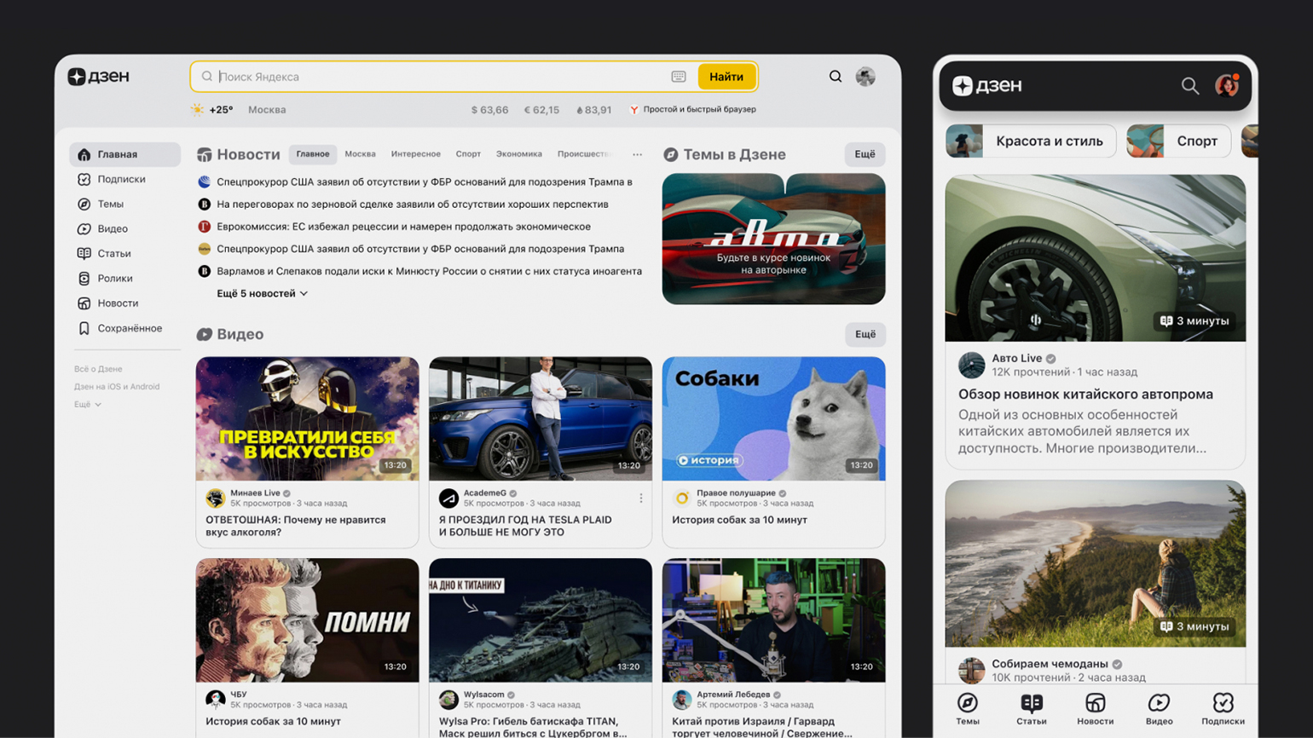Click Ещё button next to Темы в Дзене

click(865, 154)
